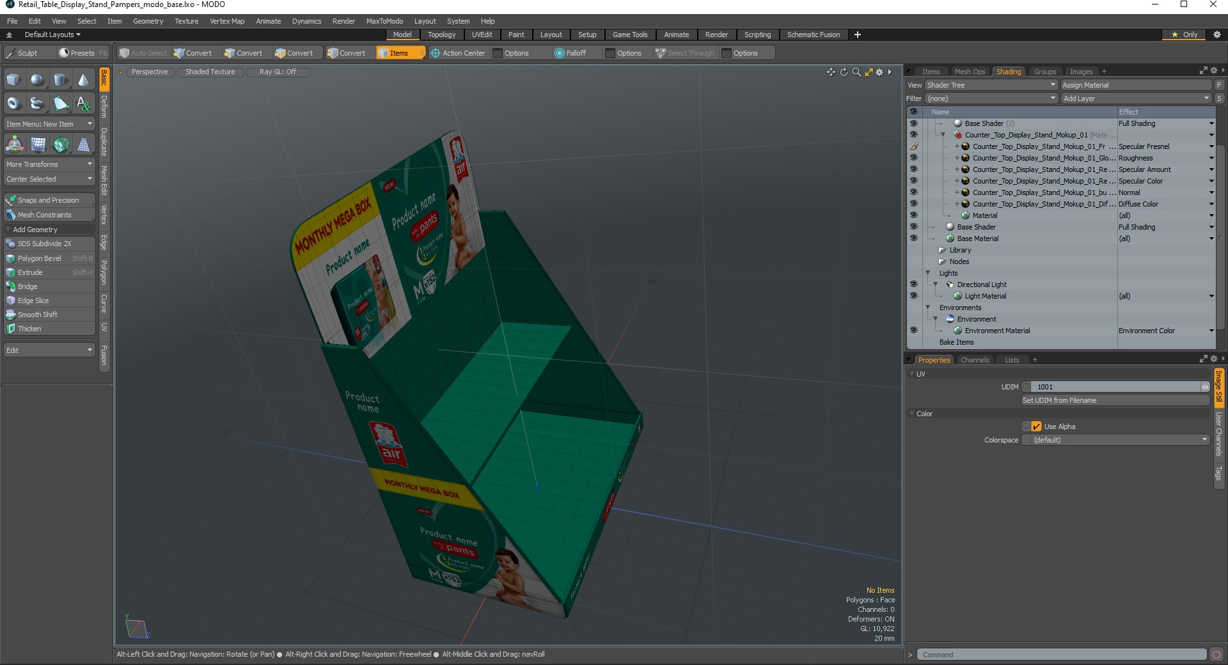
Task: Click the UDIM value slider handle
Action: [1205, 387]
